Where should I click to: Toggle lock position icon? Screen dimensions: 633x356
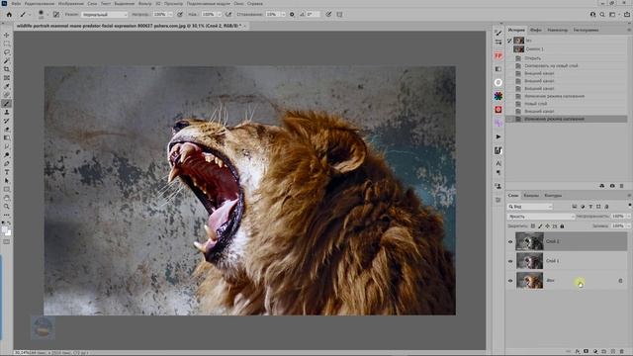pyautogui.click(x=547, y=226)
